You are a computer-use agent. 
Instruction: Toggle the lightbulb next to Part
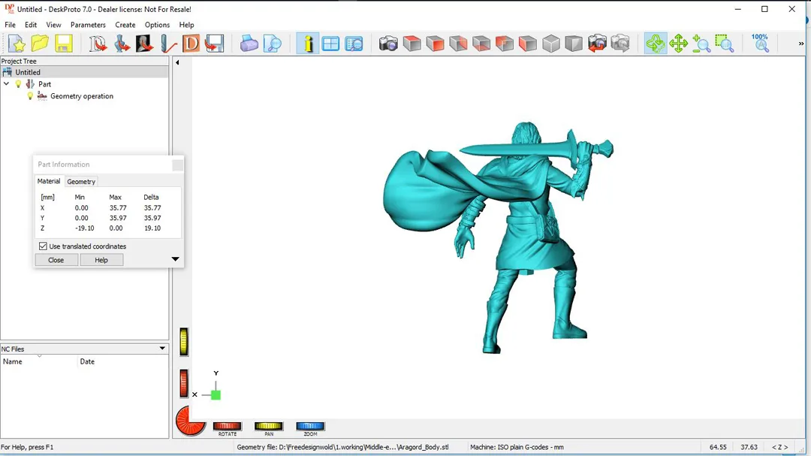pos(19,84)
